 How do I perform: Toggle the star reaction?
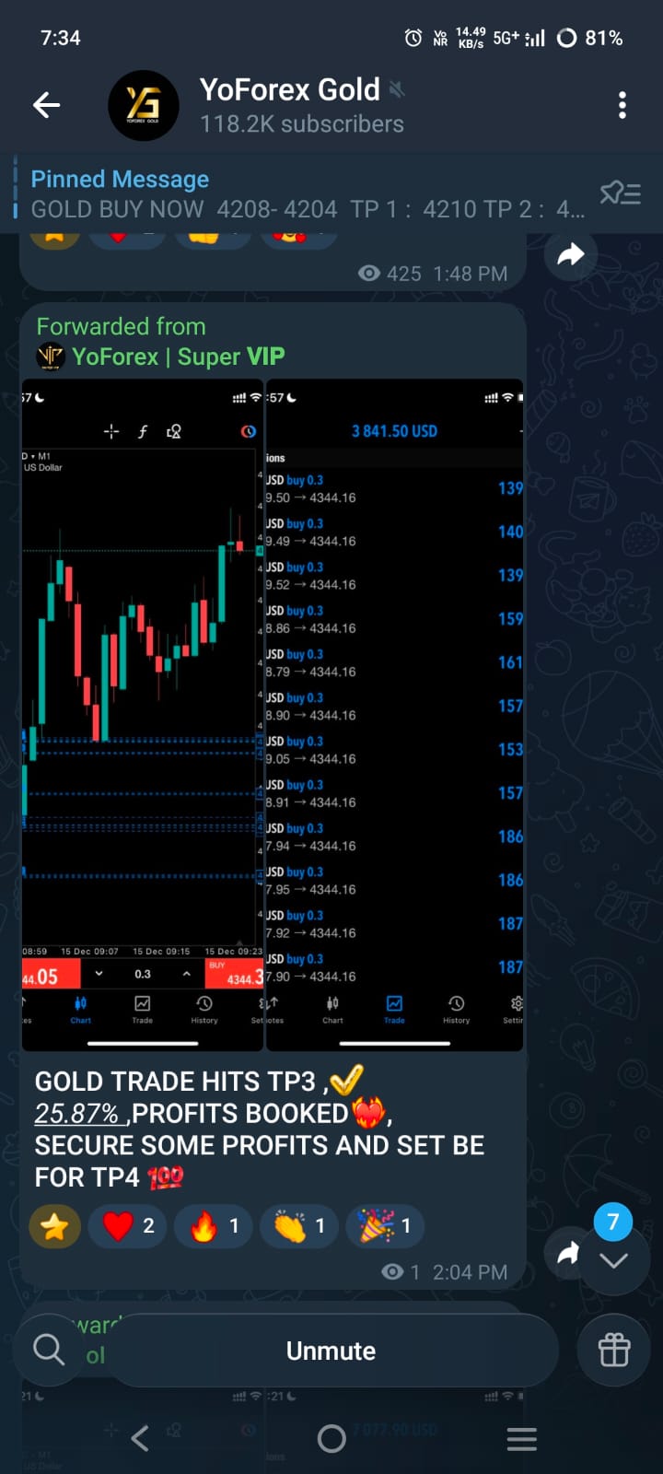[x=55, y=1226]
